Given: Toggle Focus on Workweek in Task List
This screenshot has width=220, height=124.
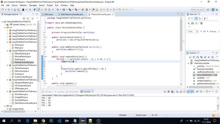Looking at the screenshot, I should point(205,18).
